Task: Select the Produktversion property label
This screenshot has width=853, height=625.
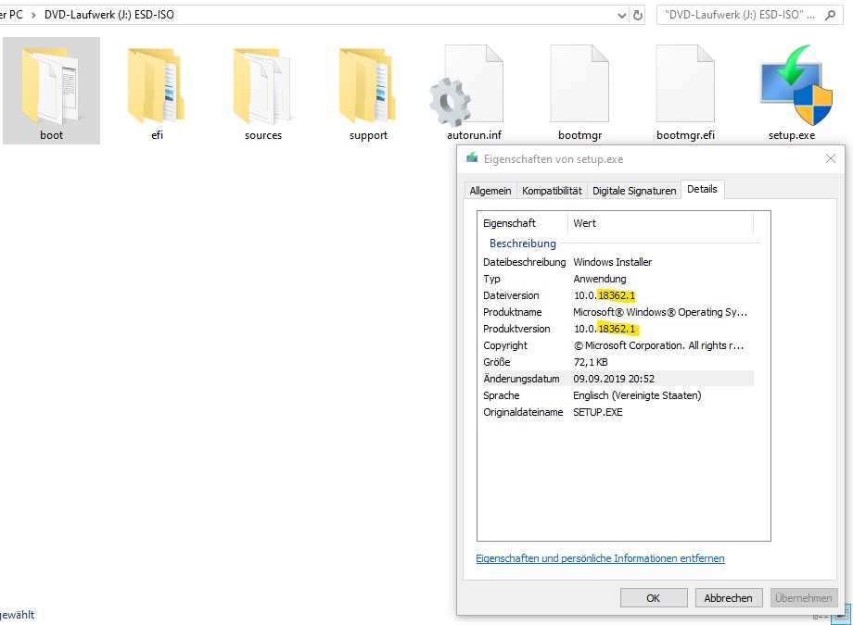Action: 516,329
